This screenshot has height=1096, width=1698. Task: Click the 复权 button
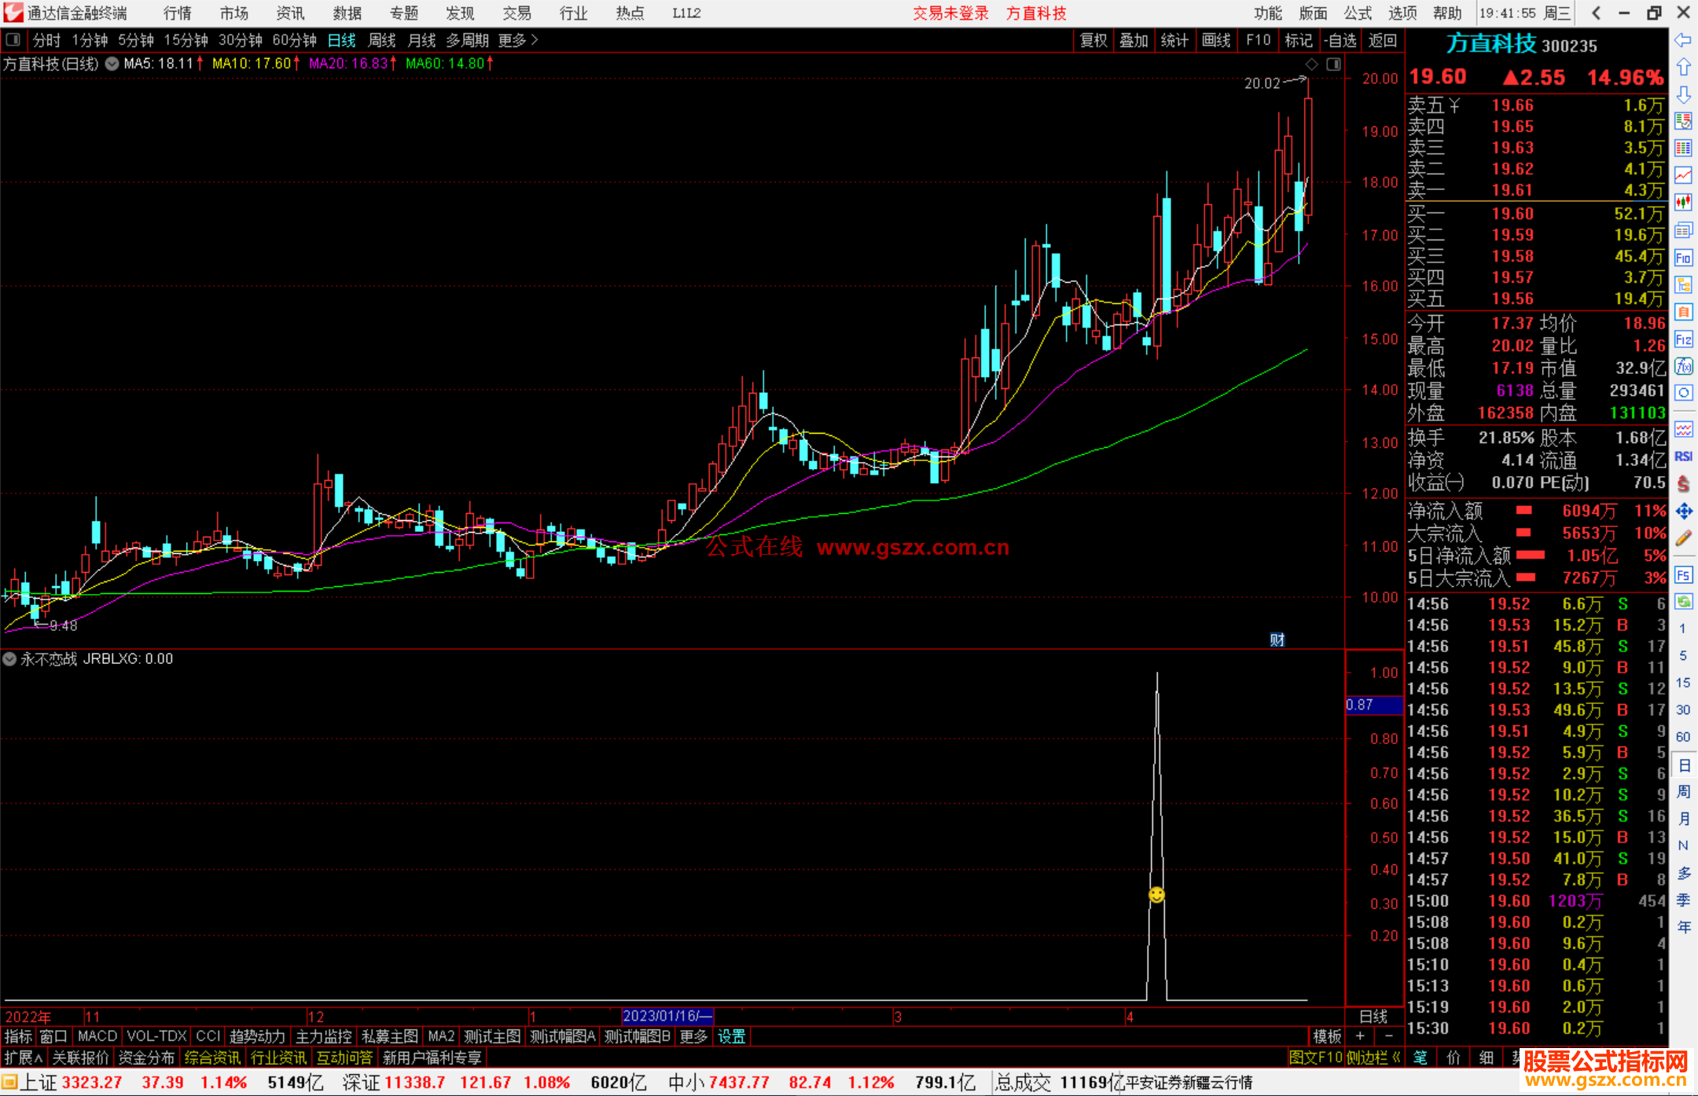point(1093,40)
